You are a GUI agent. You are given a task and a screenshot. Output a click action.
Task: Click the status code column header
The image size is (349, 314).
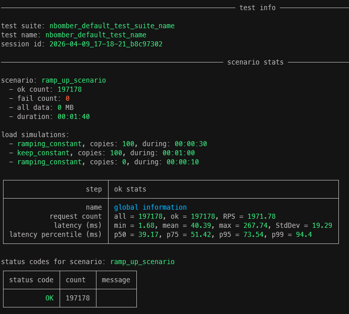[31, 280]
